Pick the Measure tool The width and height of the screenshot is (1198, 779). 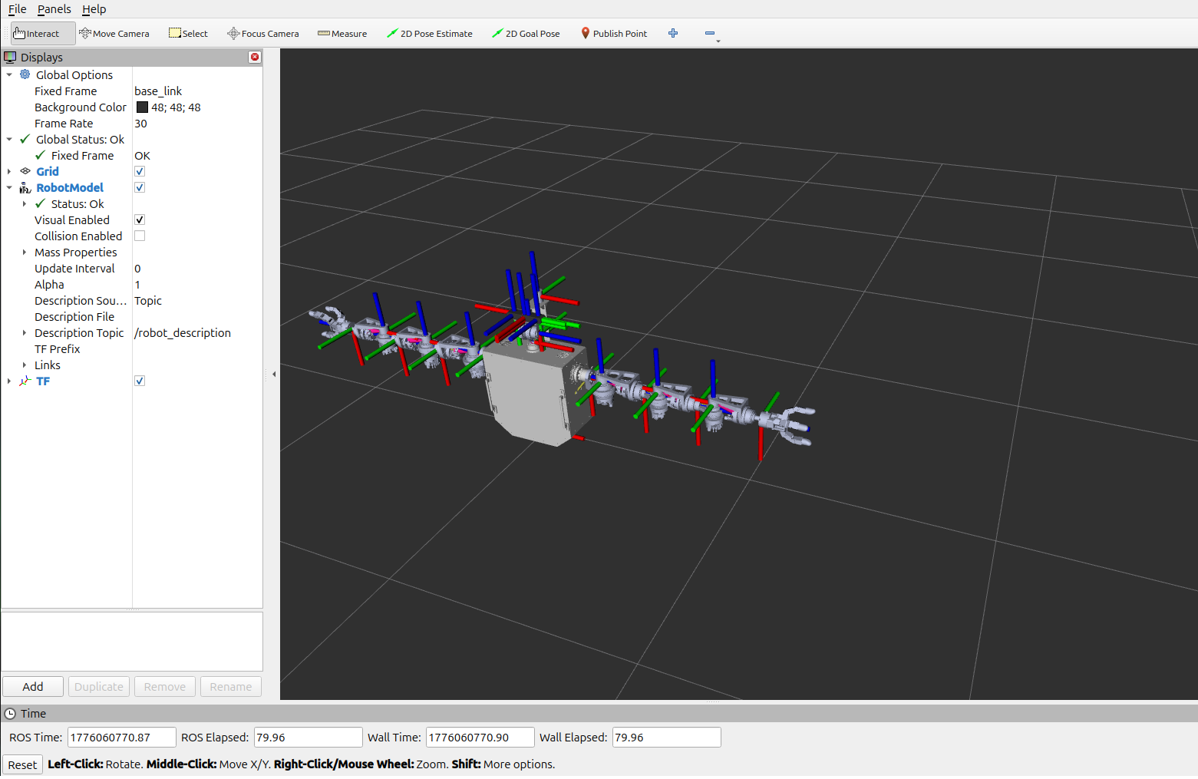(342, 34)
